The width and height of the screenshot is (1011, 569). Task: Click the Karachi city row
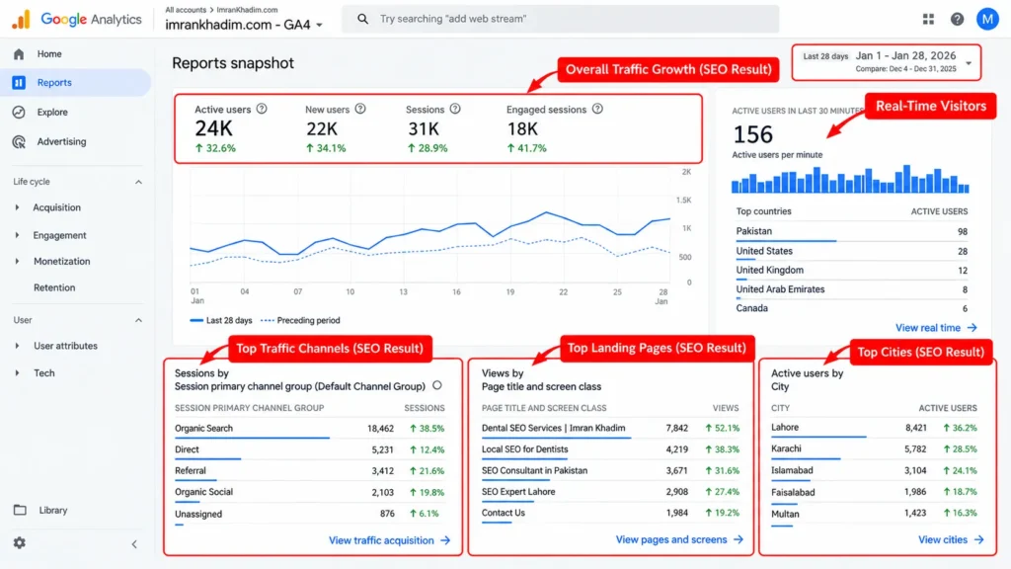click(x=874, y=449)
